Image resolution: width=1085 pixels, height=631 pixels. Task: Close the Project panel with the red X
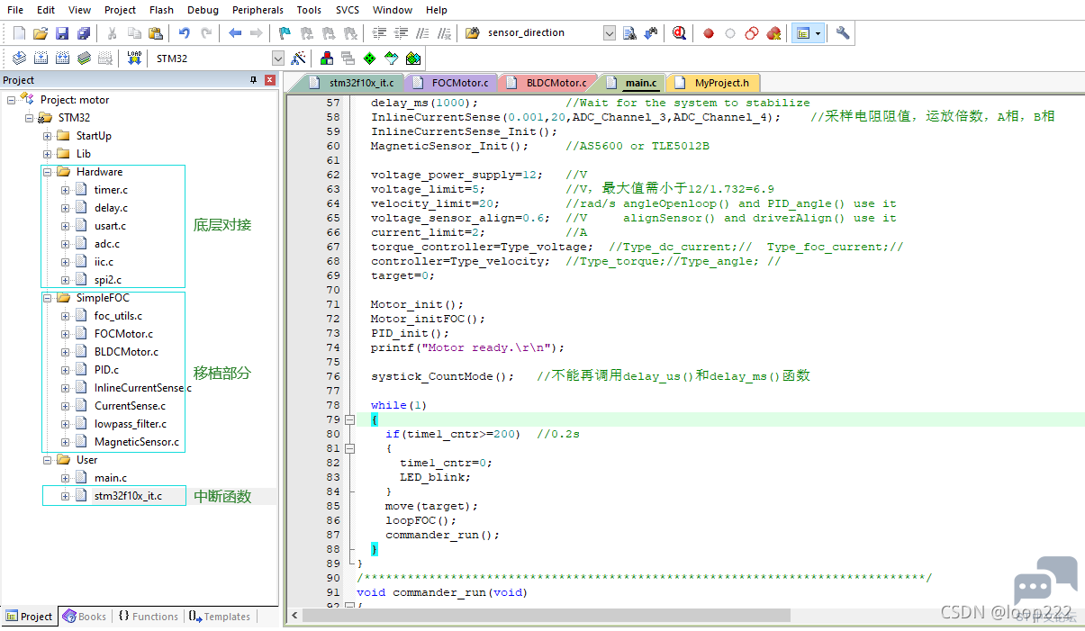(269, 80)
